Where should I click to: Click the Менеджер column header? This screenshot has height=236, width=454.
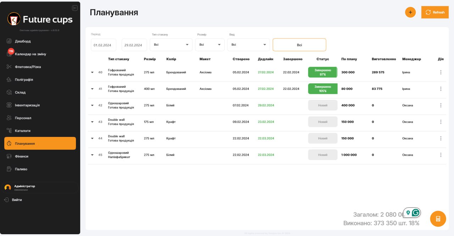pyautogui.click(x=411, y=59)
